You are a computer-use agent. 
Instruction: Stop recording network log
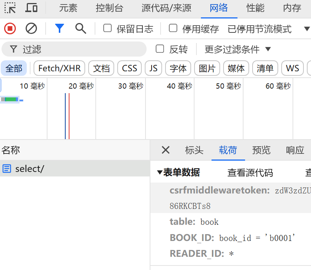pos(10,28)
